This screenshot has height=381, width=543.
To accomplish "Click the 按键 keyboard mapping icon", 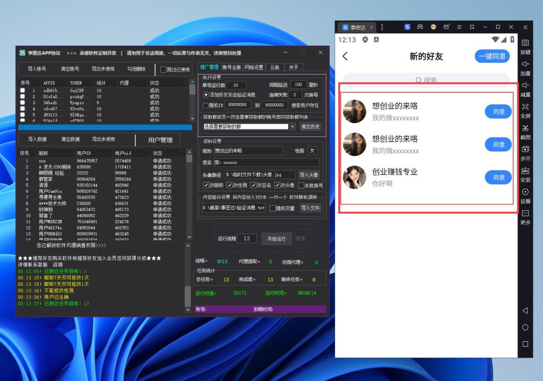I will point(525,46).
